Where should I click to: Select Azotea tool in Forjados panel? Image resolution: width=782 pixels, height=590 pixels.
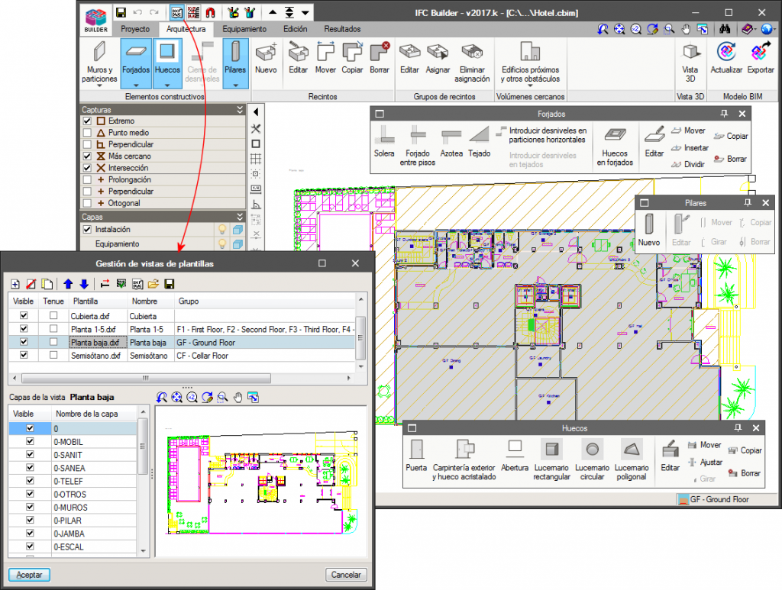pos(451,141)
